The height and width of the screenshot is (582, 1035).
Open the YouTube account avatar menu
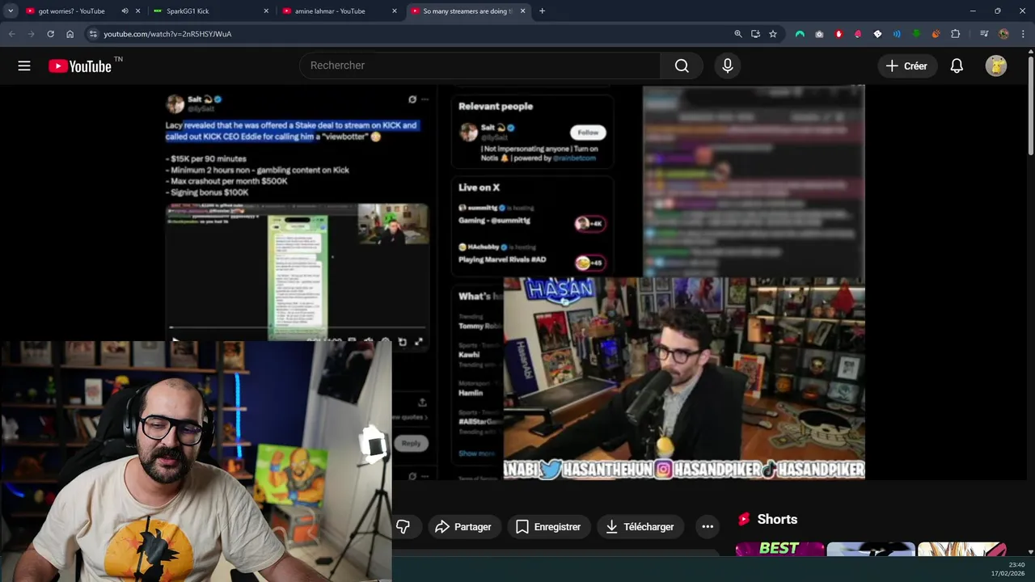[996, 66]
